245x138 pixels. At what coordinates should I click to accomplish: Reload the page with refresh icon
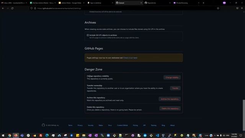12,8
